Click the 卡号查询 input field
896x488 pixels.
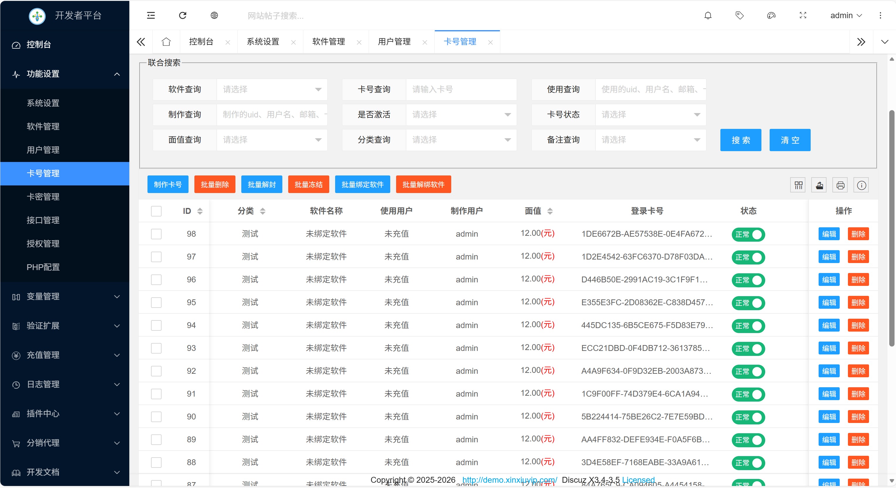[461, 90]
